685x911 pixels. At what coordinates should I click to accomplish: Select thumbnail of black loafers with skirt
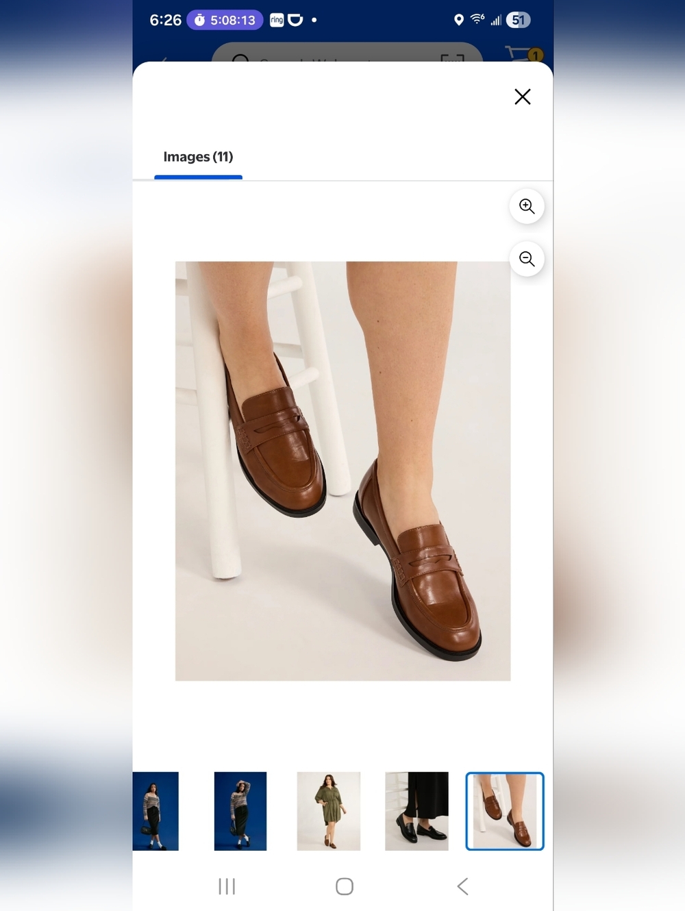416,811
